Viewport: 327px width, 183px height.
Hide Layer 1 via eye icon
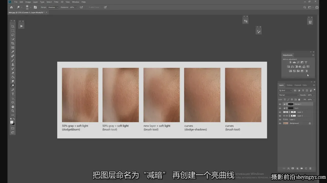(x=280, y=119)
